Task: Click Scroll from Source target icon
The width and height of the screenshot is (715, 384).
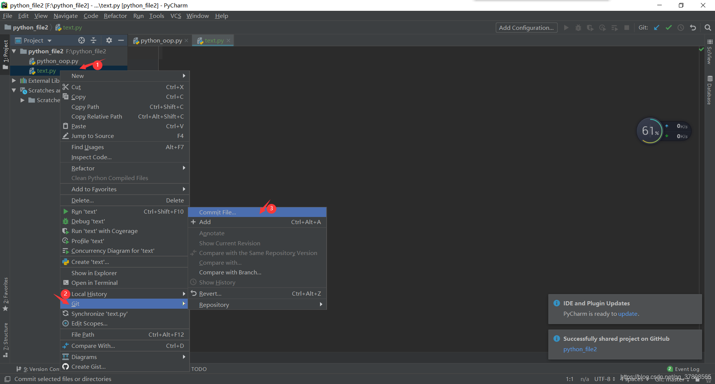Action: click(x=82, y=40)
